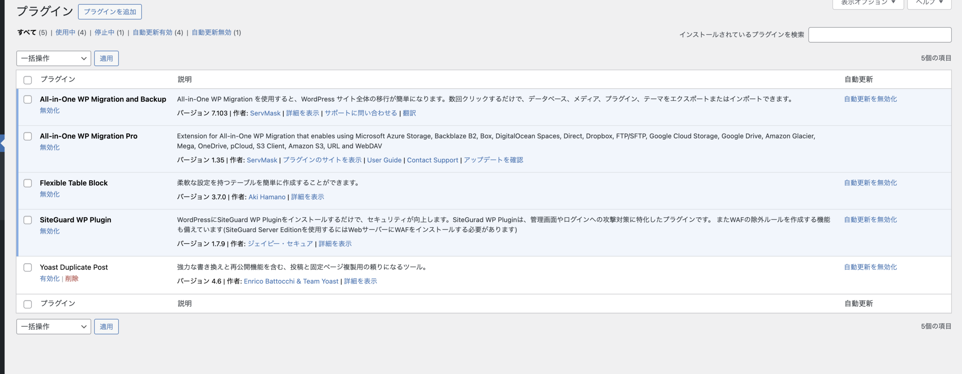Expand the 表示オプション screen options panel
This screenshot has width=962, height=374.
tap(868, 3)
